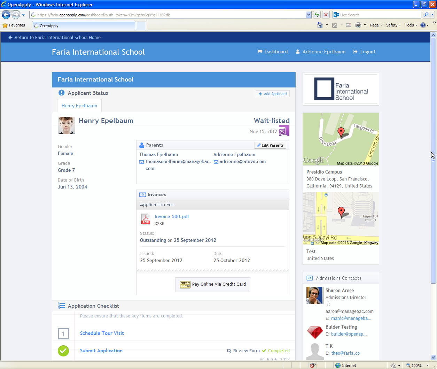Click the page scrollbar down arrow

click(434, 357)
